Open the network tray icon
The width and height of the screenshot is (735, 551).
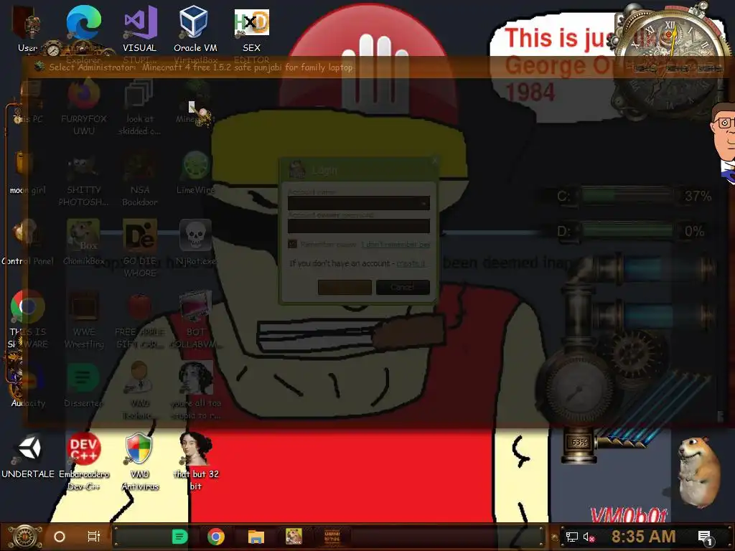pos(571,537)
